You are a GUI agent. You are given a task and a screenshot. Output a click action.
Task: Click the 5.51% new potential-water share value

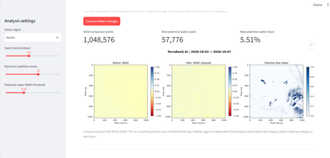(250, 40)
